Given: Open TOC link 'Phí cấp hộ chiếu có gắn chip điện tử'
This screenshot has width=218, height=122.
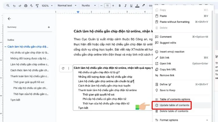Looking at the screenshot, I should pos(105,99).
